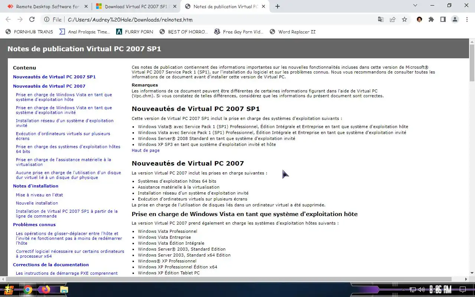Open the face avatar extension icon
This screenshot has width=475, height=297.
click(x=419, y=20)
